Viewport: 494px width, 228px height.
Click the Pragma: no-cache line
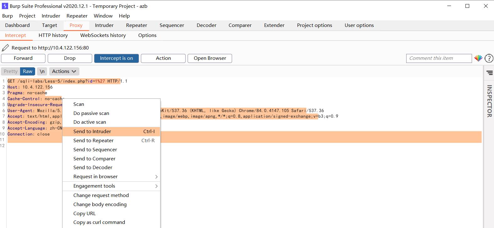[x=27, y=93]
